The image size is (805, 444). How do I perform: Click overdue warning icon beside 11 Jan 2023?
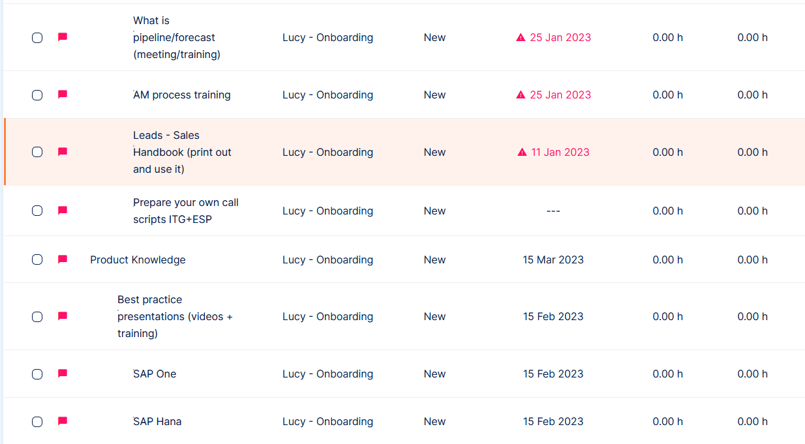pyautogui.click(x=522, y=152)
